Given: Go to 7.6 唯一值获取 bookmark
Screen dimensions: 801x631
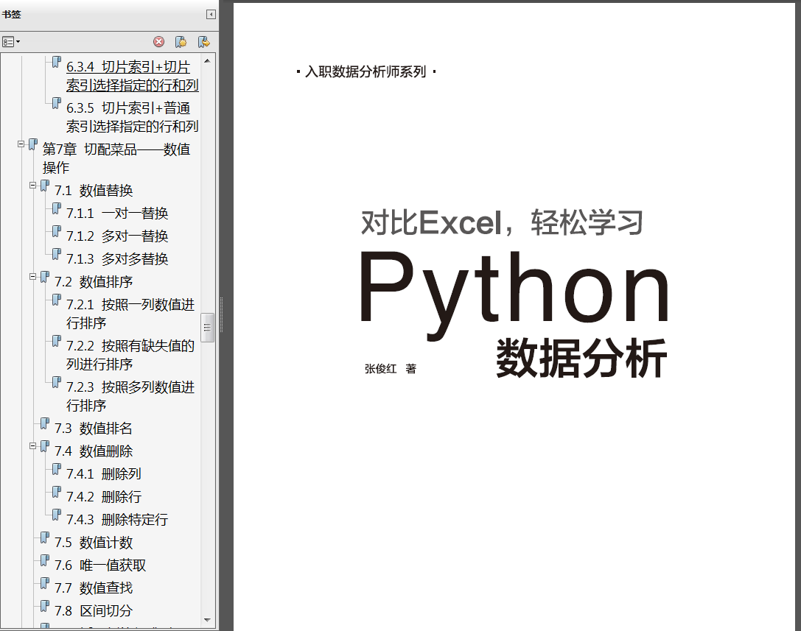Looking at the screenshot, I should click(100, 565).
